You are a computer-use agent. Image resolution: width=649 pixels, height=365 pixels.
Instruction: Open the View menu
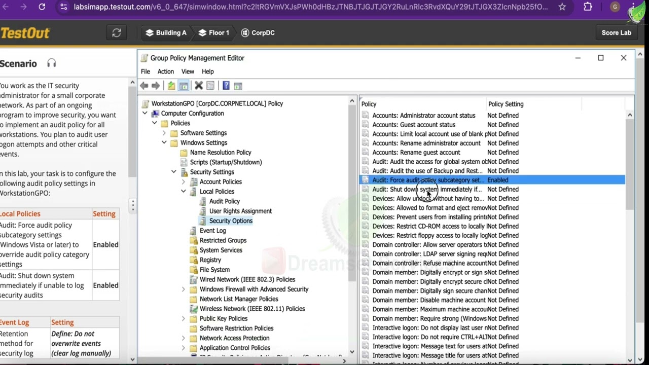188,71
